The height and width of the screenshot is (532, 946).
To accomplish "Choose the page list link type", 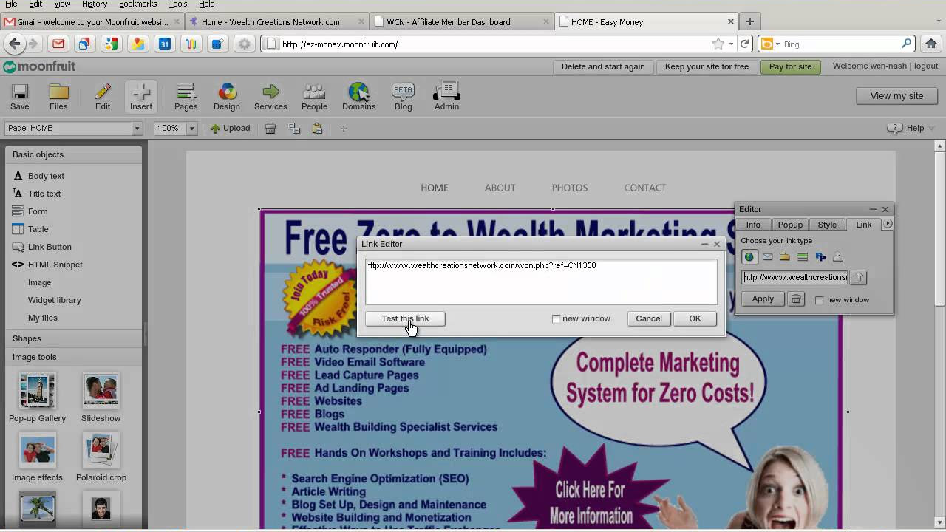I will click(x=803, y=257).
